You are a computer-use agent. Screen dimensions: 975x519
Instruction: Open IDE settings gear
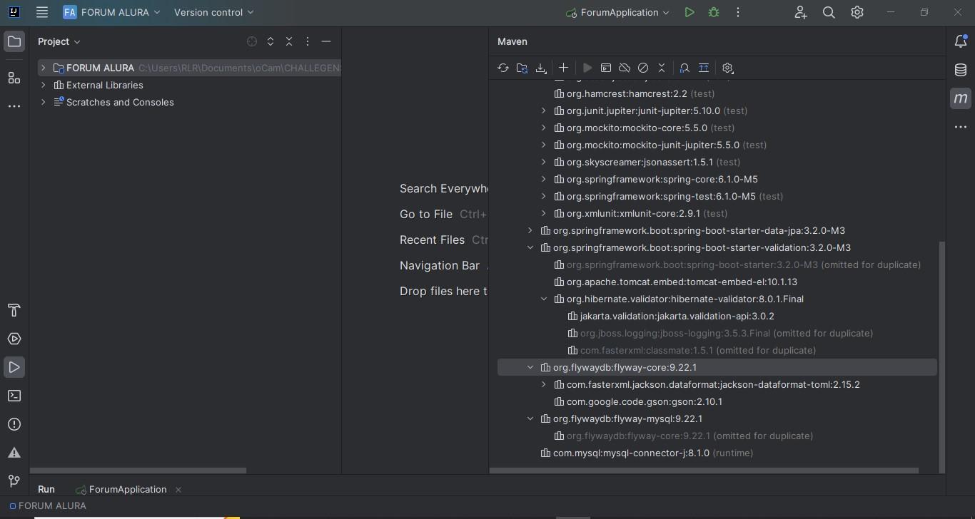click(x=857, y=12)
